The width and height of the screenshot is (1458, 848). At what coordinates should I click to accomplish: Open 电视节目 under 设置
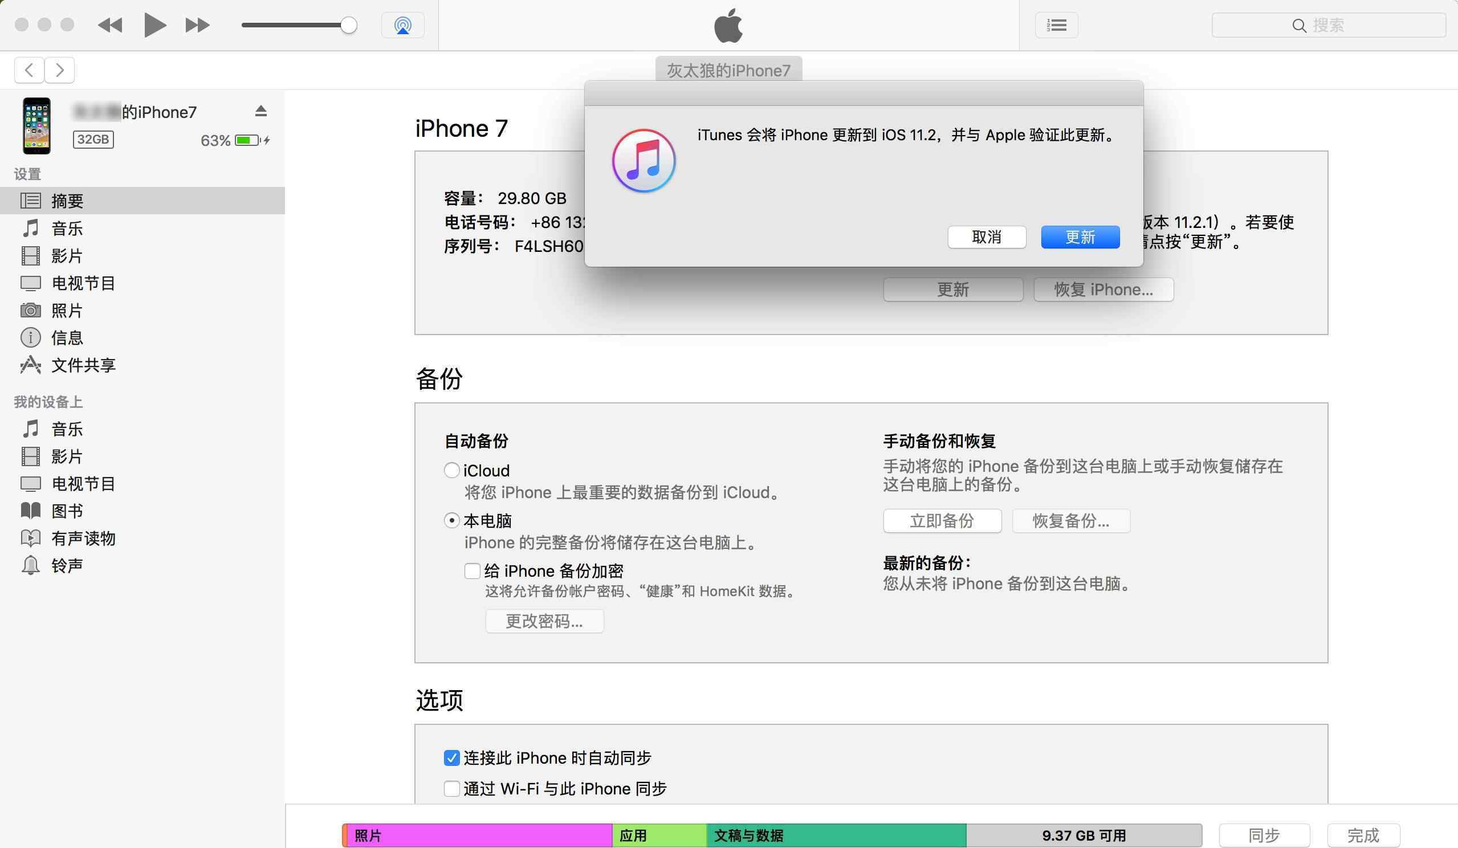142,283
